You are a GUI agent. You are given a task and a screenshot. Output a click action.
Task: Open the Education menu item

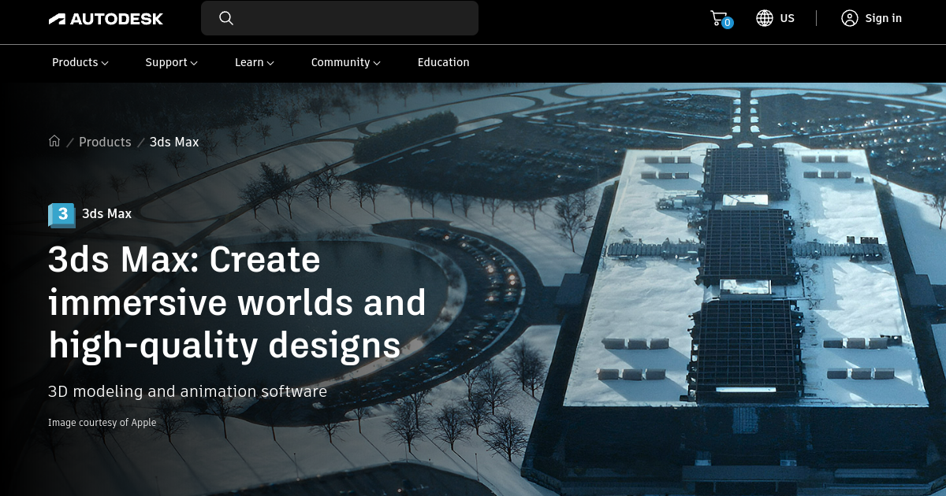coord(443,62)
